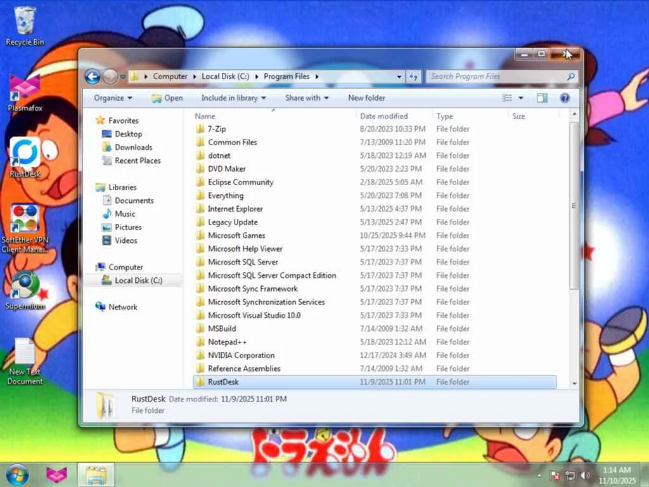Select the 7-Zip folder icon
This screenshot has width=649, height=487.
coord(200,129)
